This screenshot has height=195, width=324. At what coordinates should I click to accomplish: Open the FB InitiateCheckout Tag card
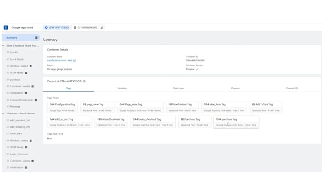[111, 122]
